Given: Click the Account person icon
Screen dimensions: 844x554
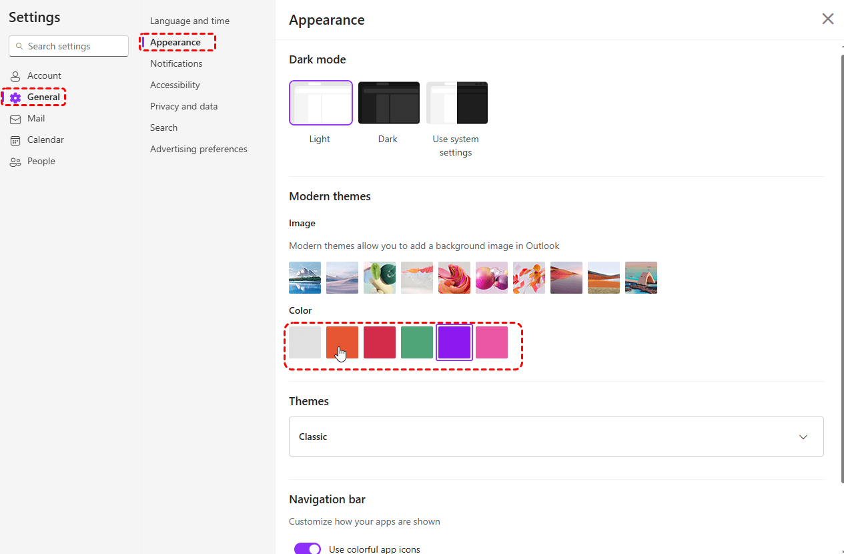Looking at the screenshot, I should click(15, 76).
